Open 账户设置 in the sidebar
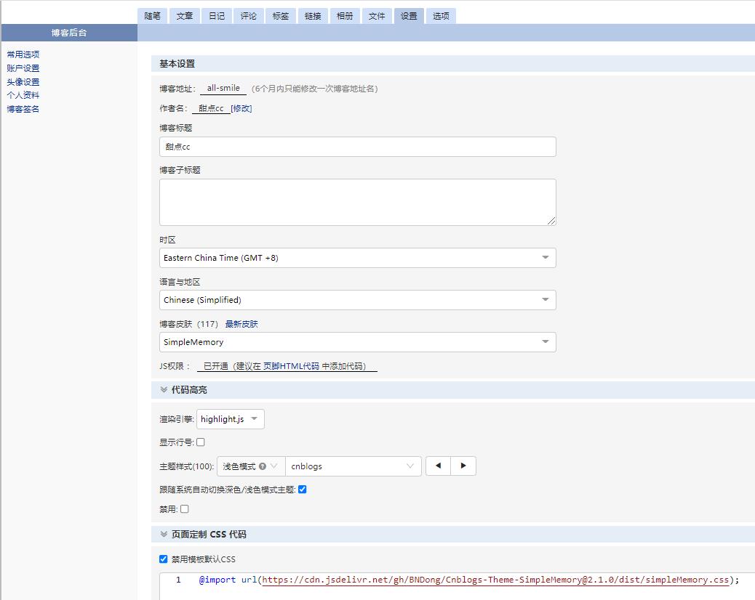This screenshot has height=600, width=755. [x=23, y=68]
